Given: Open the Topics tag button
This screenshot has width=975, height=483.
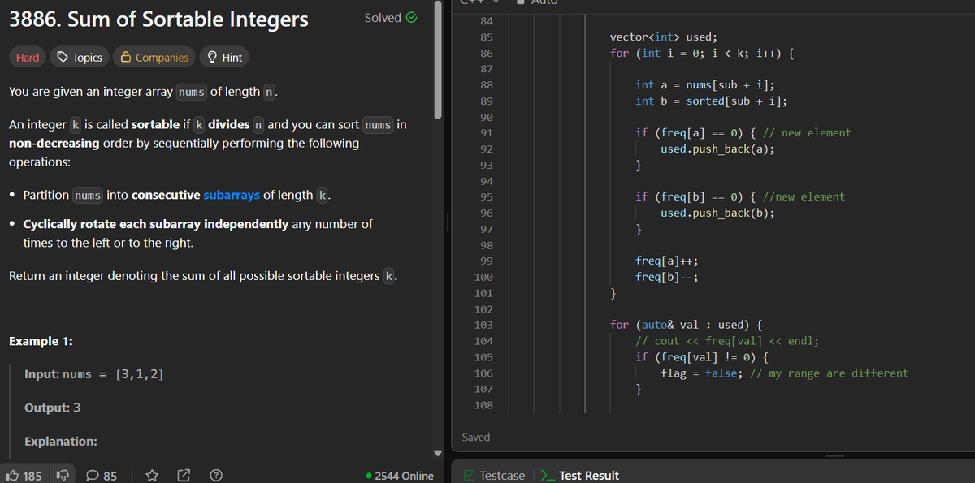Looking at the screenshot, I should click(79, 57).
